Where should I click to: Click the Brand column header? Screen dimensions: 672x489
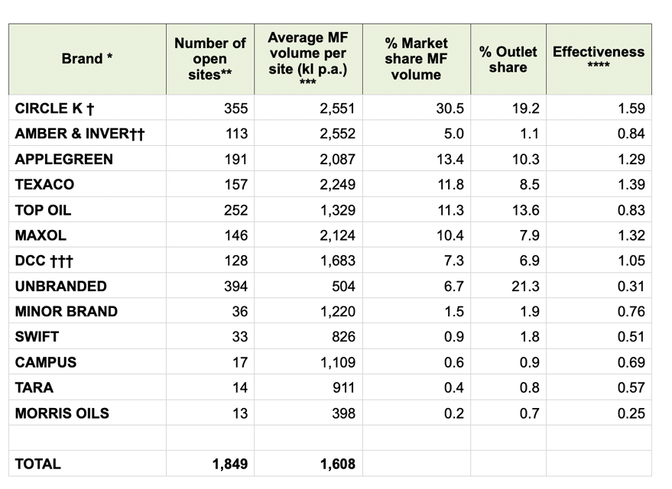[x=87, y=59]
